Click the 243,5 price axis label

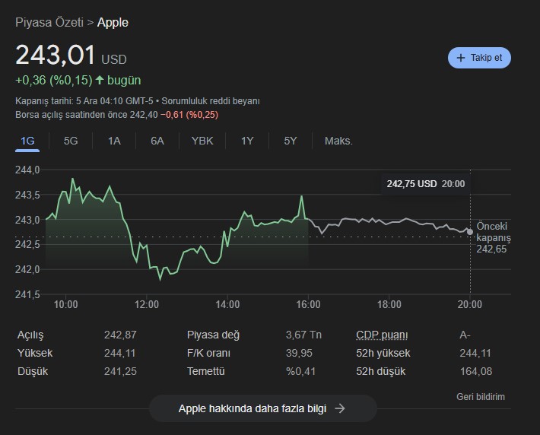27,195
